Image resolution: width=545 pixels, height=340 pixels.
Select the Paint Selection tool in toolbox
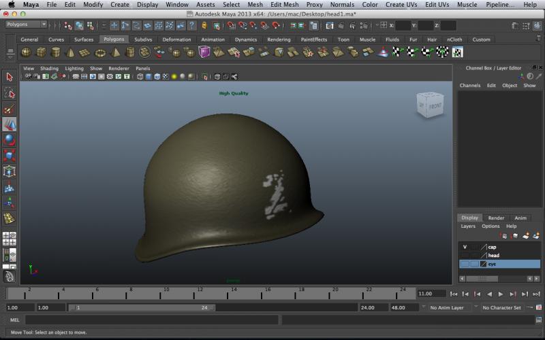[9, 109]
